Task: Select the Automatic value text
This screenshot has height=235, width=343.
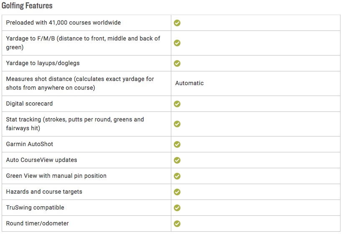Action: point(189,83)
